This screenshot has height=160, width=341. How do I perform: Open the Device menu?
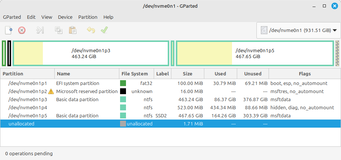point(65,17)
